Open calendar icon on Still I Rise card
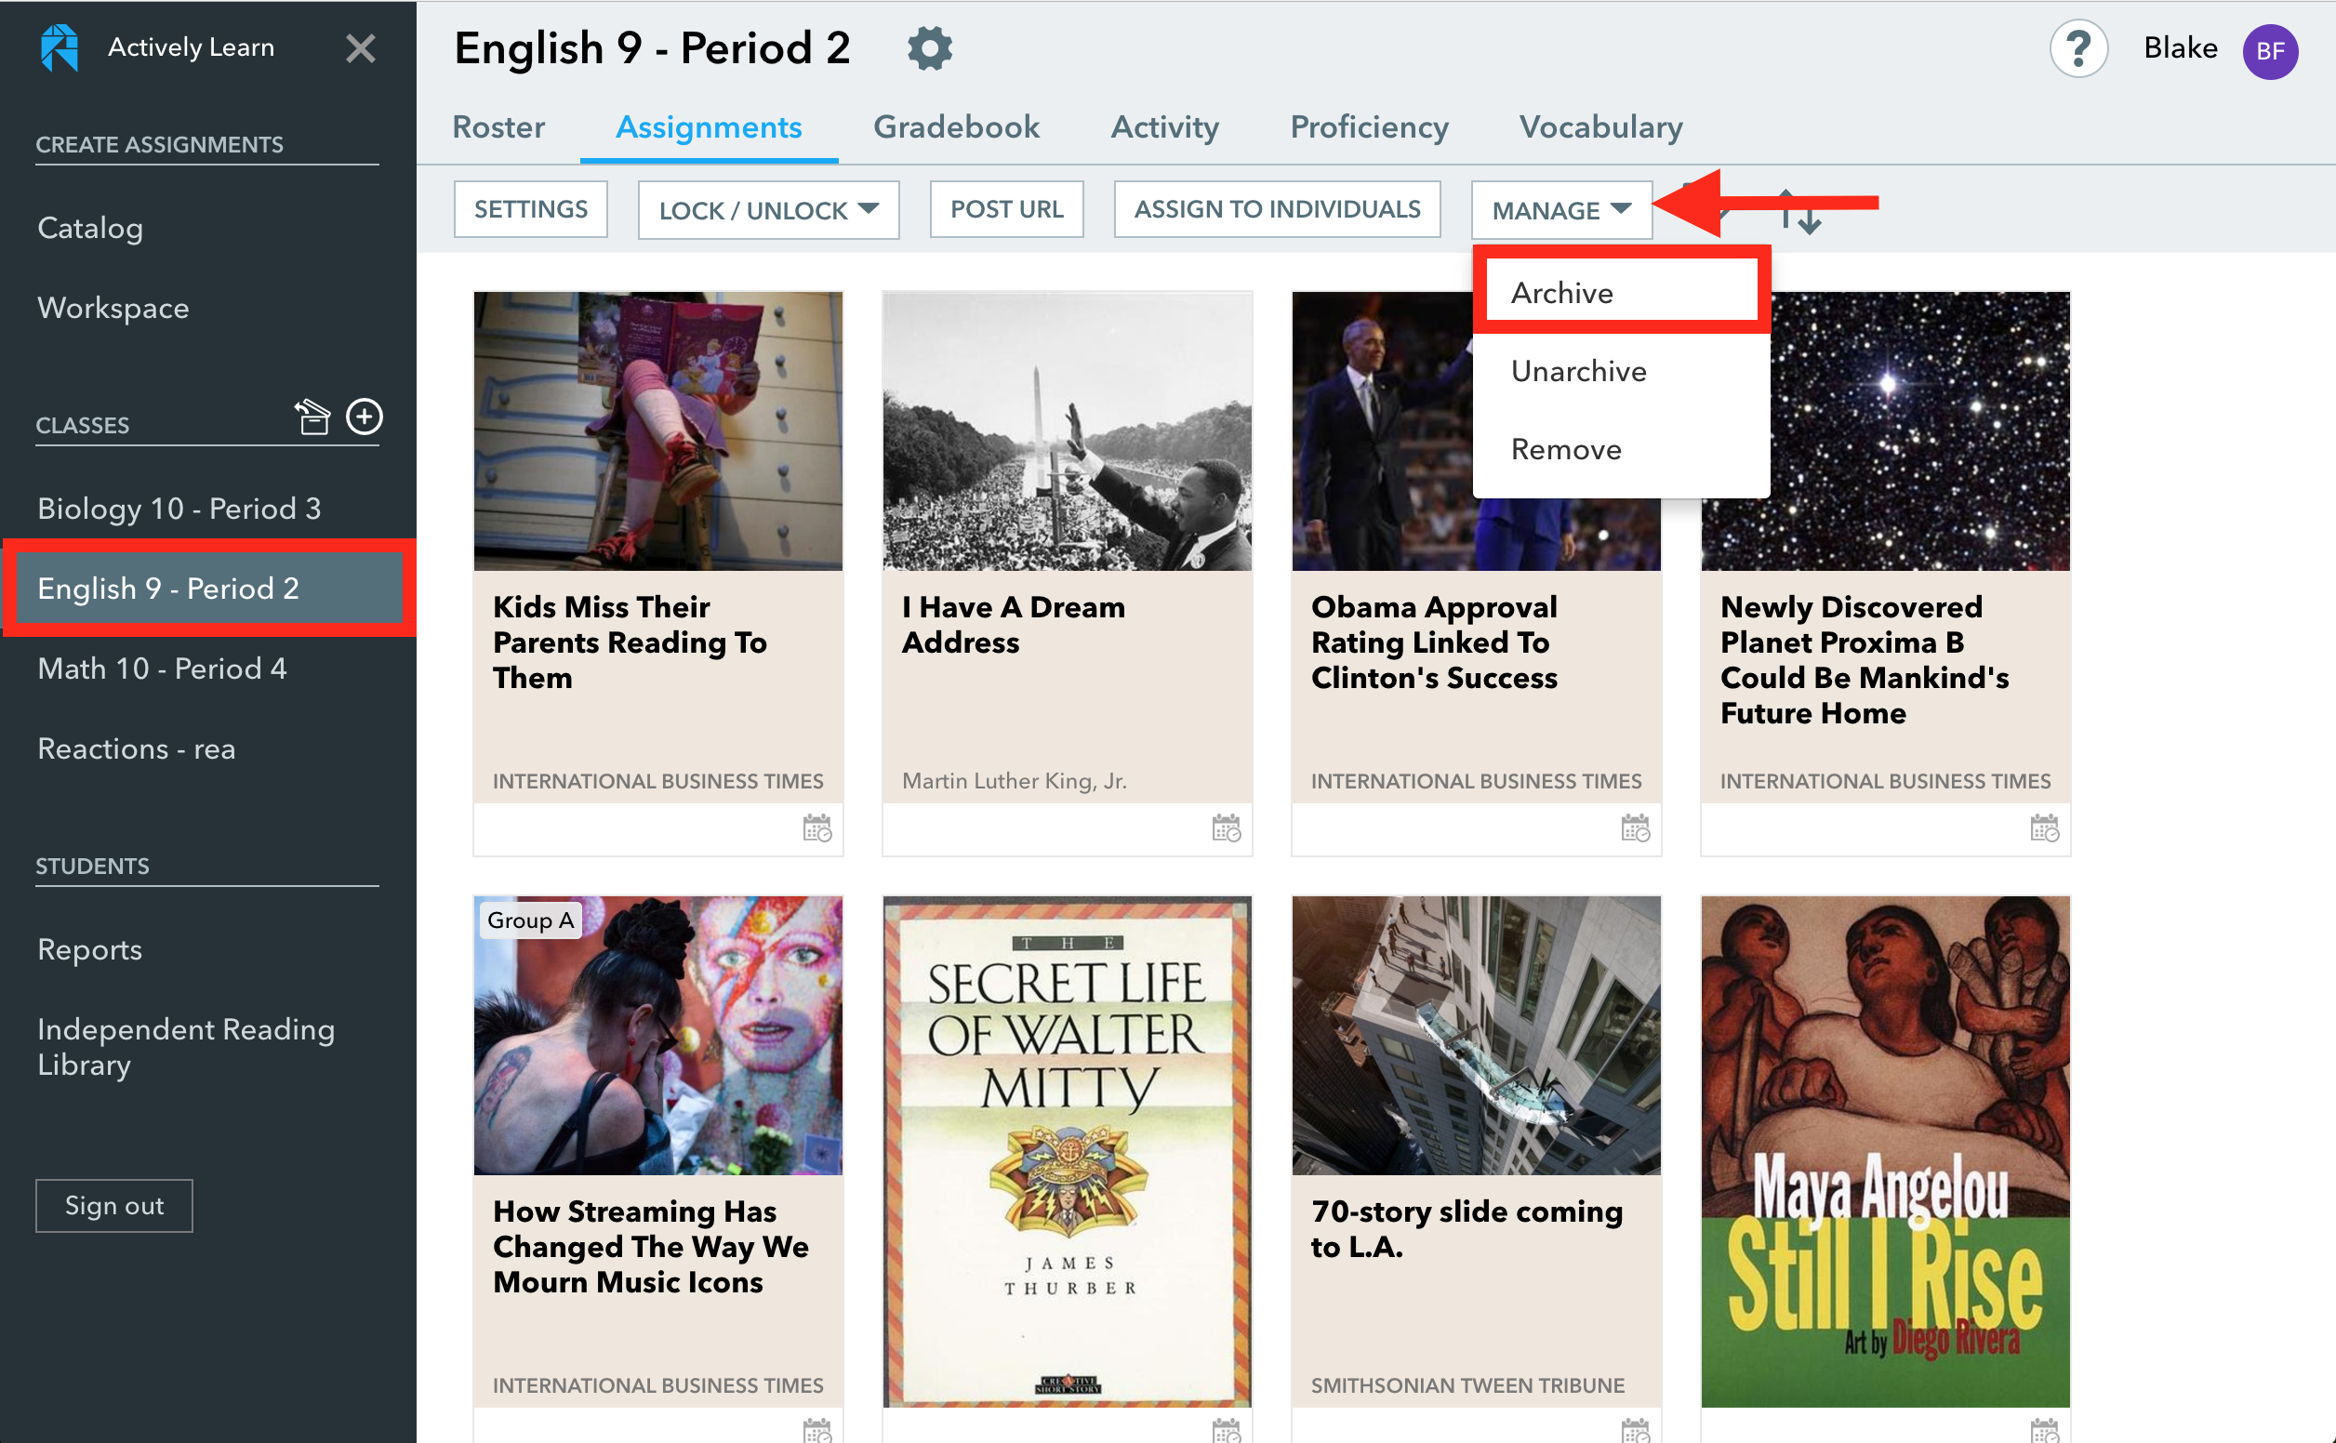 pos(2045,1430)
